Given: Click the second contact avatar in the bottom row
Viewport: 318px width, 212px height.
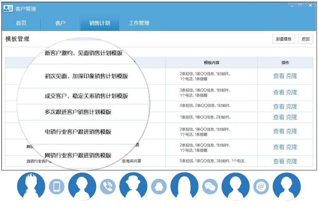Looking at the screenshot, I should click(82, 186).
